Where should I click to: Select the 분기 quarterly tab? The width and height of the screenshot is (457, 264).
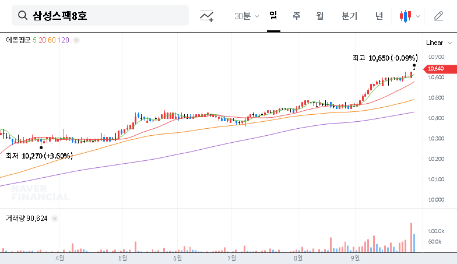point(349,16)
